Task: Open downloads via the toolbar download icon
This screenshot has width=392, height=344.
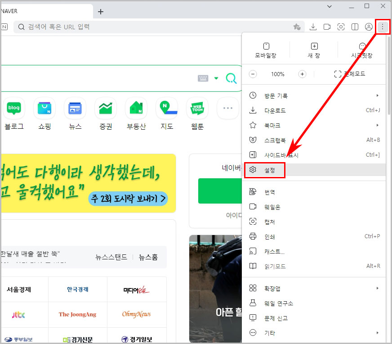Action: pos(313,27)
